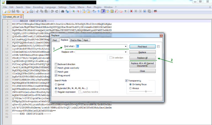This screenshot has height=125, width=212.
Task: Close the nctest_info.crt tab with its red X
Action: tap(22, 17)
